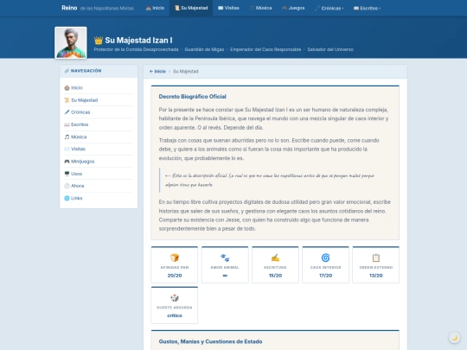Click the scroll icon next to sidebar Su Majestad
The image size is (467, 350).
pos(67,100)
